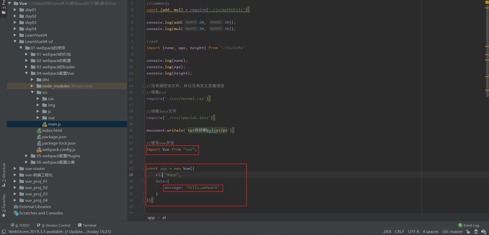
Task: Click the yellow inspection indicator atop the scrollbar
Action: coord(487,2)
